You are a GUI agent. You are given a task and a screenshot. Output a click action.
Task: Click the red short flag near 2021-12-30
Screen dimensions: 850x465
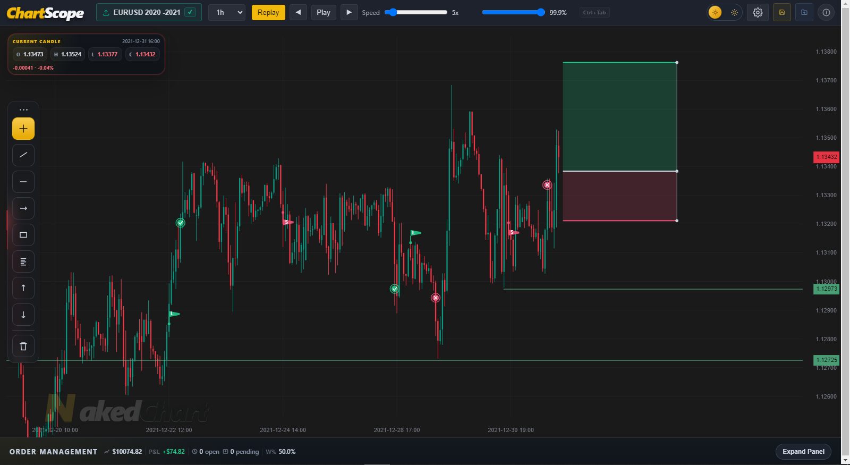point(513,232)
